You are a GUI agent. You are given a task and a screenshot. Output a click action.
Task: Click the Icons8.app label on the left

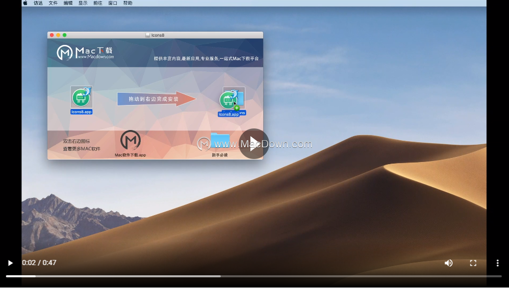tap(82, 112)
